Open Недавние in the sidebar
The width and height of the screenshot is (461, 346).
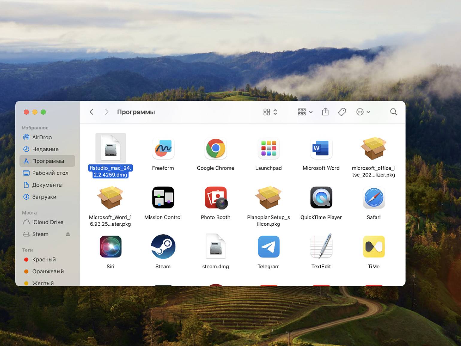tap(47, 149)
